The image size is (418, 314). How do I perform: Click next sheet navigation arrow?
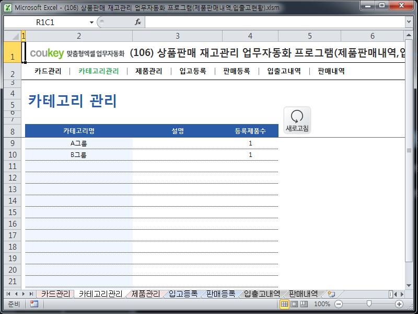tap(24, 294)
